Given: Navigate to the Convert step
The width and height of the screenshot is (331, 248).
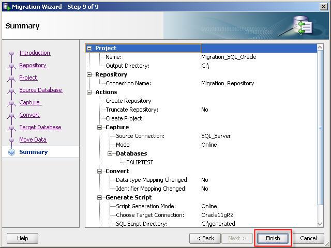Looking at the screenshot, I should pos(29,115).
